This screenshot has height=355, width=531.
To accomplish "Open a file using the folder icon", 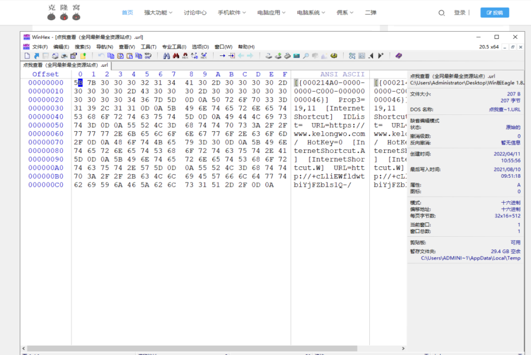I will pyautogui.click(x=35, y=55).
